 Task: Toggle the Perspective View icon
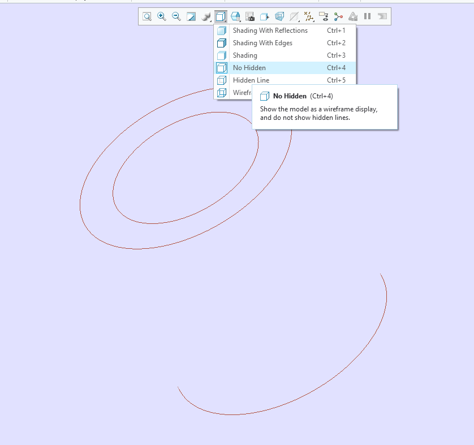pyautogui.click(x=279, y=16)
